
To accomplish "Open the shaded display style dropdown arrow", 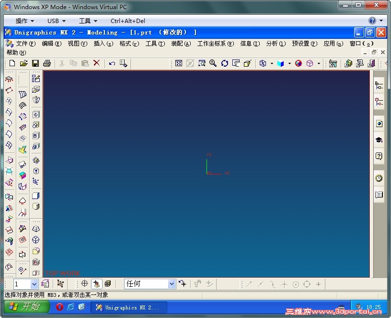I will point(289,63).
